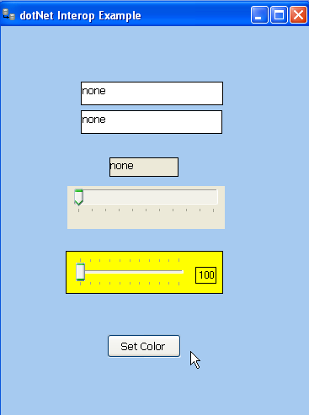The image size is (309, 415).
Task: Click yellow panel background beside the 100 box
Action: click(189, 285)
